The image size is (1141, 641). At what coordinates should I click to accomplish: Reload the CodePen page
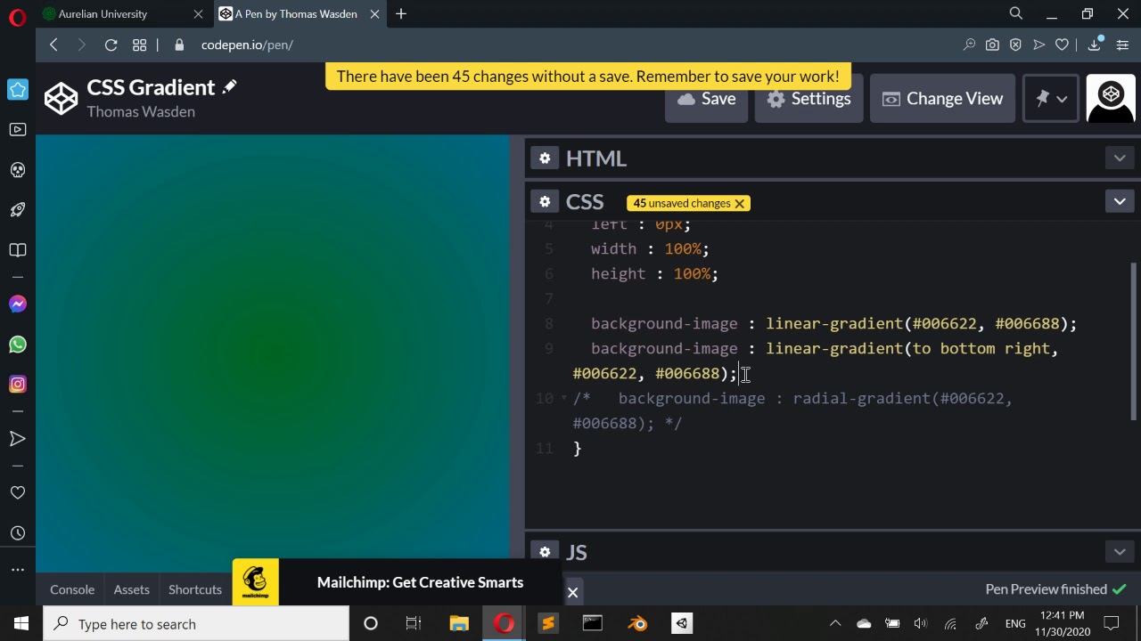tap(111, 45)
